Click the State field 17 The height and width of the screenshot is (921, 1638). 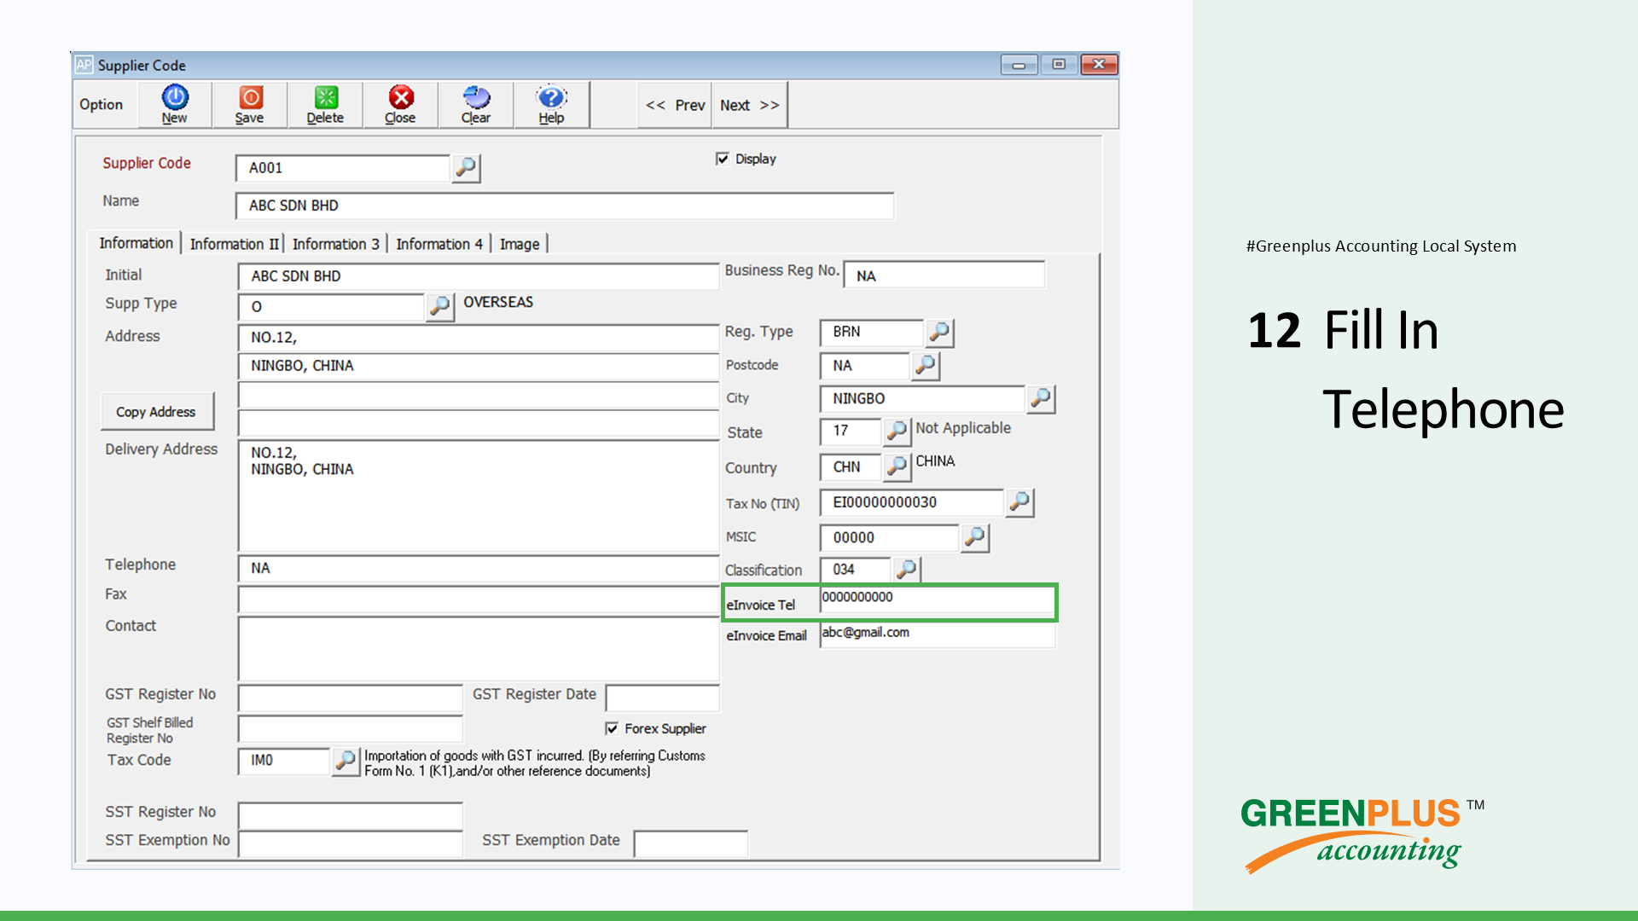click(851, 432)
